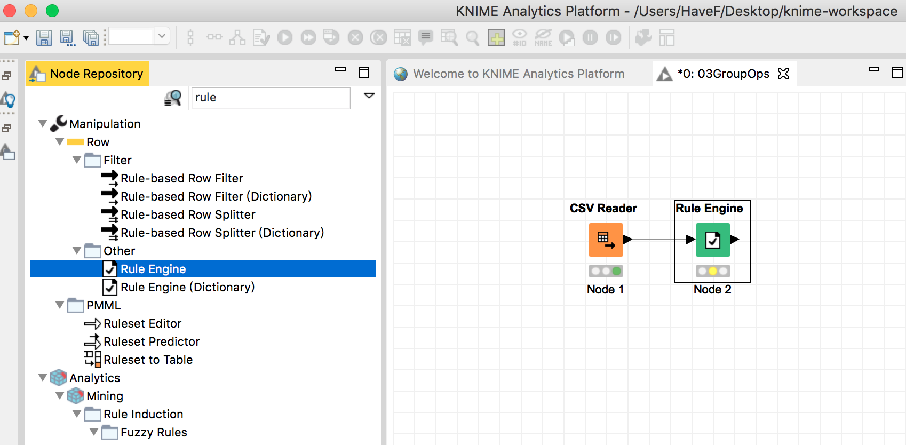Click the Cancel all nodes icon
The height and width of the screenshot is (445, 906).
point(379,37)
